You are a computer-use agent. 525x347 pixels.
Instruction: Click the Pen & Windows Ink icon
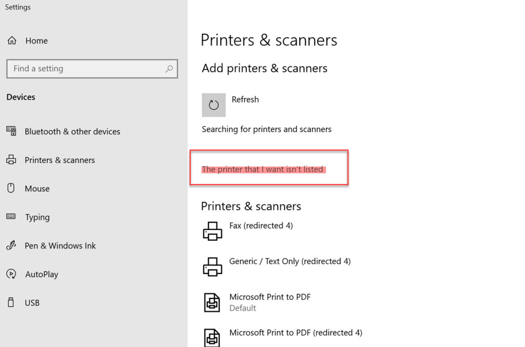11,246
